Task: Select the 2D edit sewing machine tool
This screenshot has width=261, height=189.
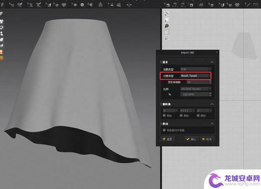Action: point(167,5)
